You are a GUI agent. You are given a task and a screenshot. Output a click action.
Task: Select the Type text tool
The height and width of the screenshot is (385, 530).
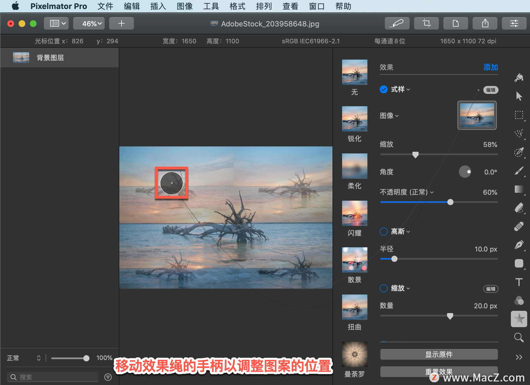tap(519, 282)
